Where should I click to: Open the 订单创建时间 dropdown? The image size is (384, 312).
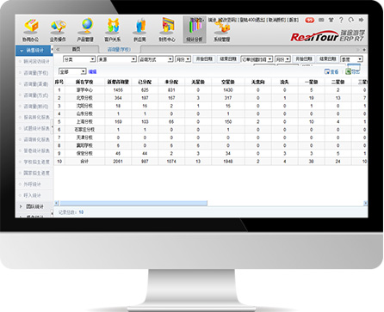click(257, 59)
